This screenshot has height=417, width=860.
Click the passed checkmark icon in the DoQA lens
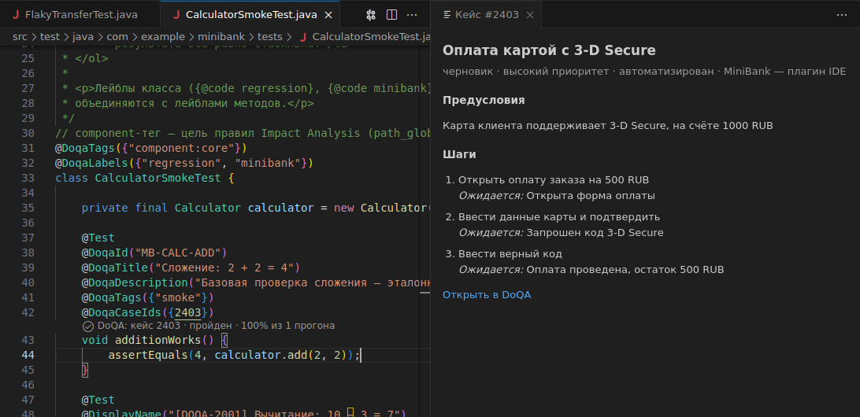[87, 326]
